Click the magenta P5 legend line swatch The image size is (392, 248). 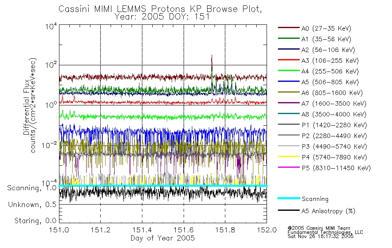point(289,167)
